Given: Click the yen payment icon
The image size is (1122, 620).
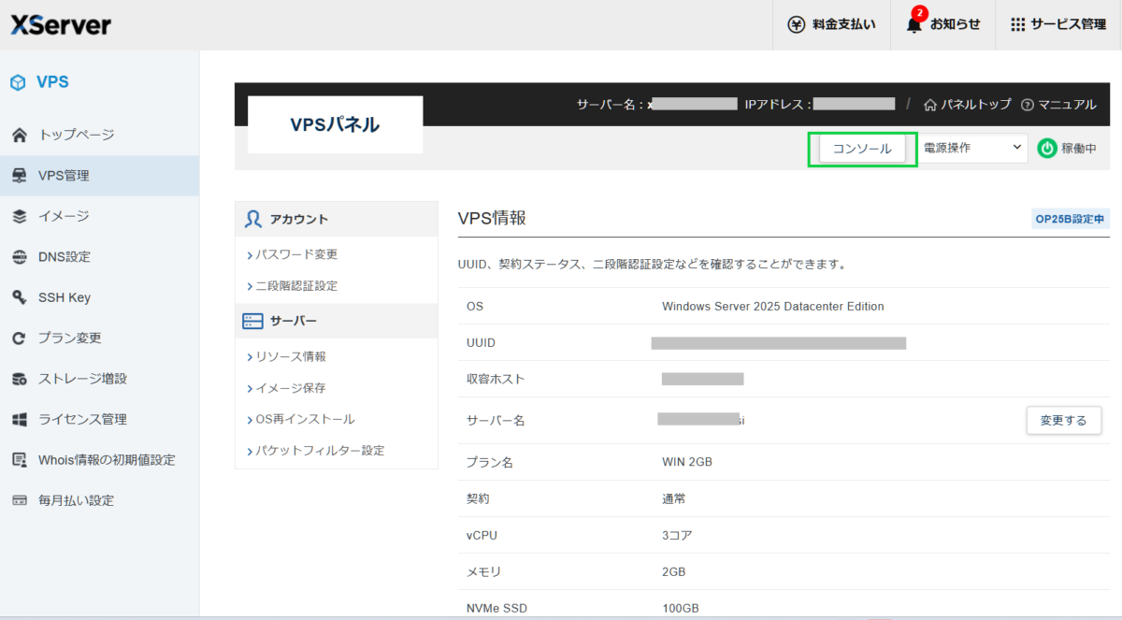Looking at the screenshot, I should [796, 24].
